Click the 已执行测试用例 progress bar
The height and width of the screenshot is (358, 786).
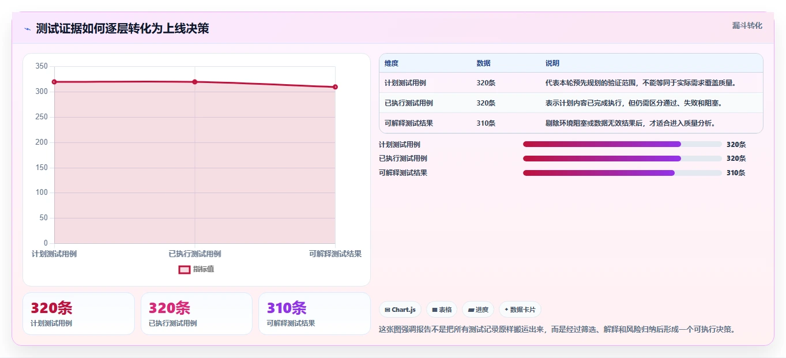pos(622,159)
